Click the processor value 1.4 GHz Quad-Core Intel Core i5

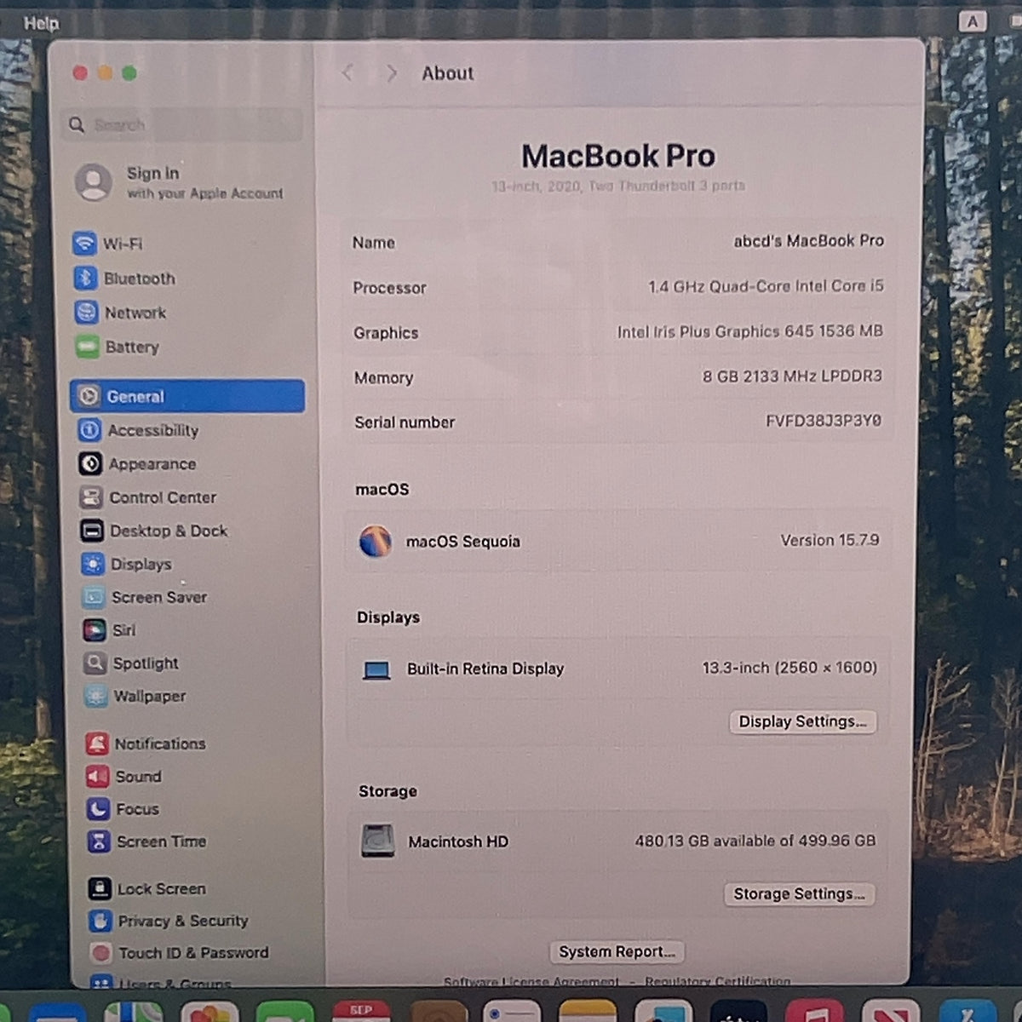click(x=766, y=286)
